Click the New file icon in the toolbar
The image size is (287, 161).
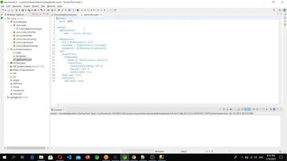click(x=3, y=10)
